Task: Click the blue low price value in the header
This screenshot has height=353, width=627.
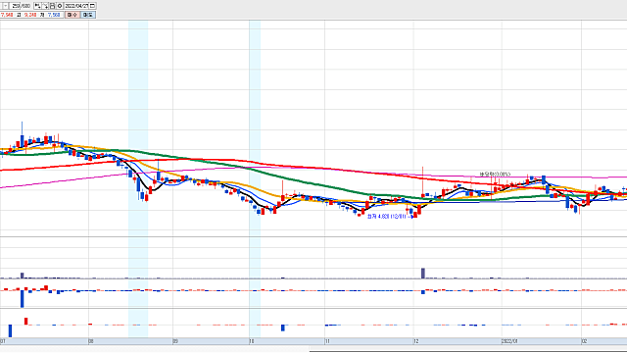Action: pos(54,15)
